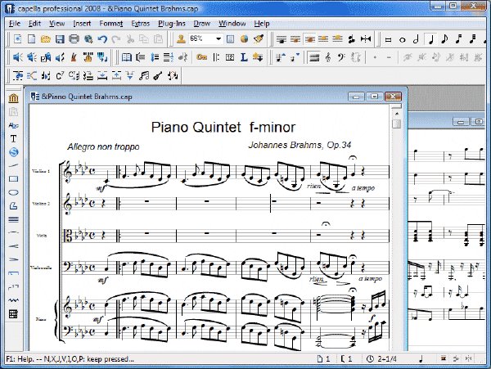This screenshot has height=369, width=491.
Task: Click the Johannes Brahms, Op.34 composer text
Action: 300,145
